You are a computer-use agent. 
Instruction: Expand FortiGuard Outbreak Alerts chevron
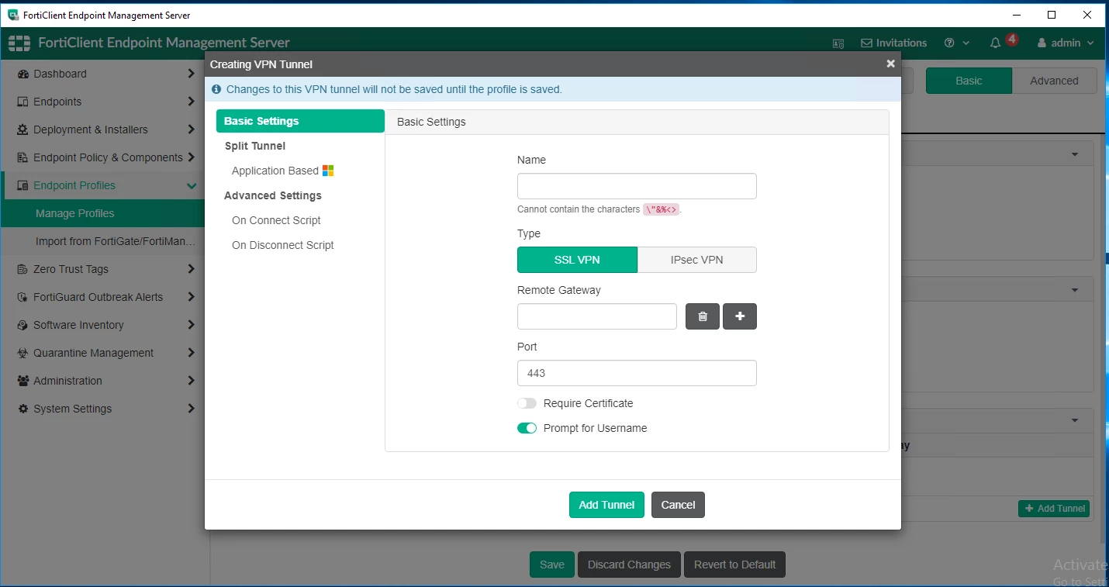[x=192, y=297]
